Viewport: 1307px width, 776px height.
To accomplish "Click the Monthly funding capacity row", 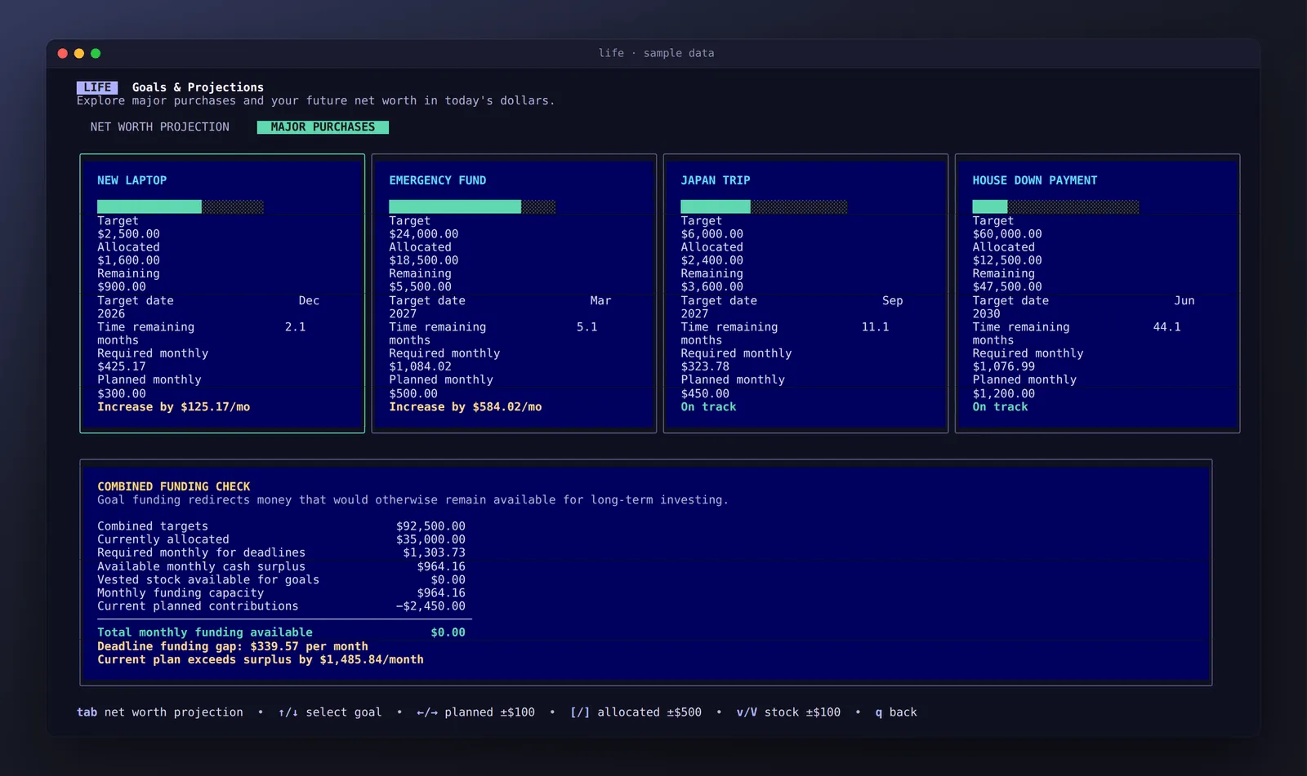I will (281, 593).
